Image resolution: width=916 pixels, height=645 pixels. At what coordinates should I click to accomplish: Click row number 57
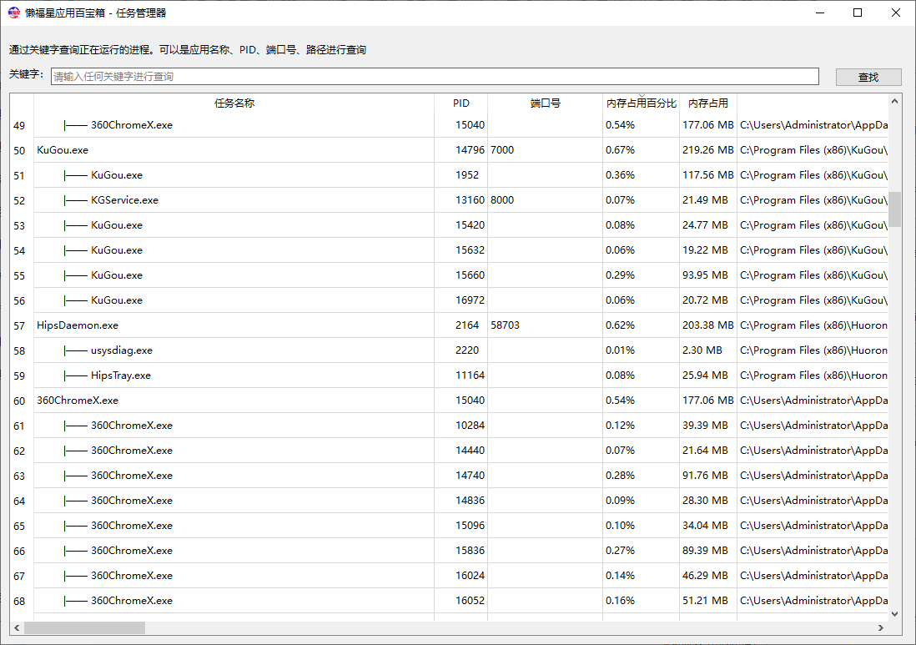[x=19, y=326]
